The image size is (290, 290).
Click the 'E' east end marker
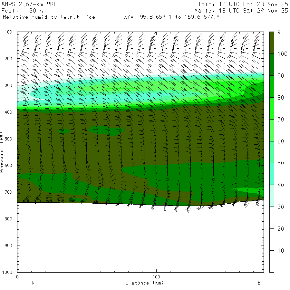click(x=259, y=283)
